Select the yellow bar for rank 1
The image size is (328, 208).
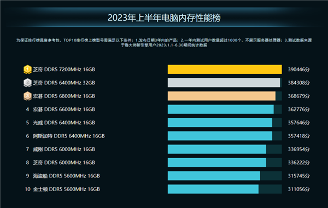(x=225, y=70)
